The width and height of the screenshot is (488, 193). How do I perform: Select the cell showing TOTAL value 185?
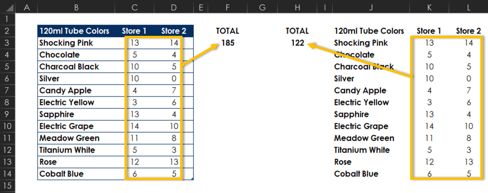(227, 43)
